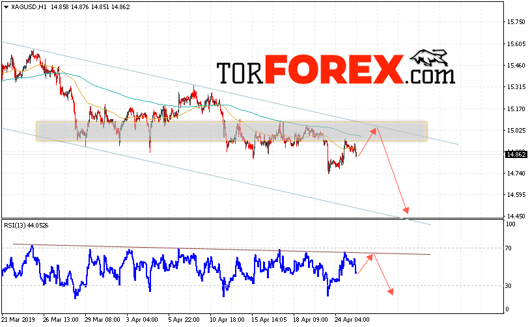Click the 15.025 price axis label

click(x=516, y=130)
